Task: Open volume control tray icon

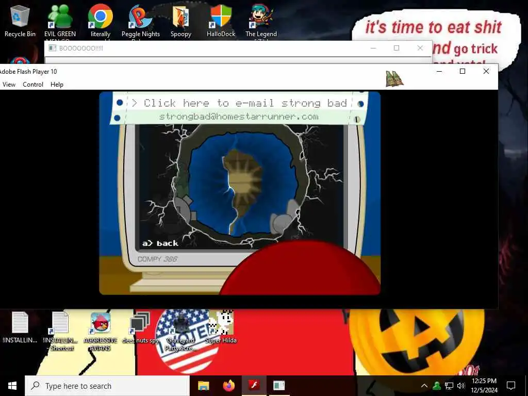Action: 461,386
